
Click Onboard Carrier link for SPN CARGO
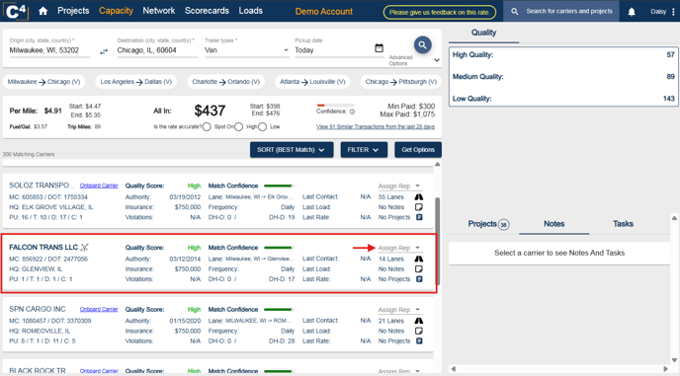pos(99,310)
